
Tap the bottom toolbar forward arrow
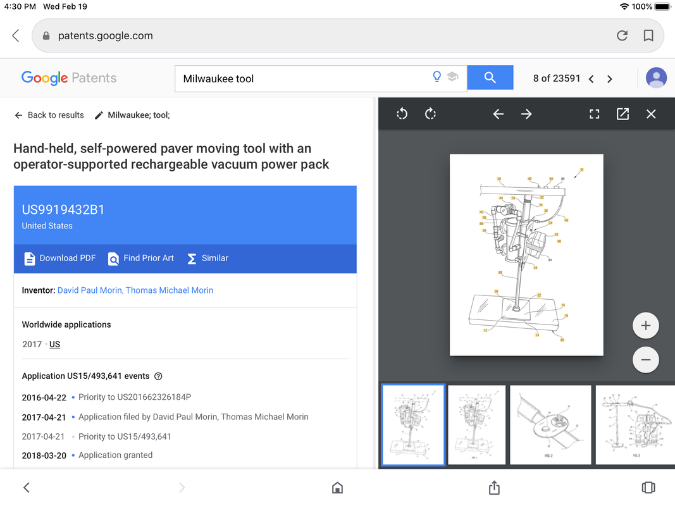[182, 488]
